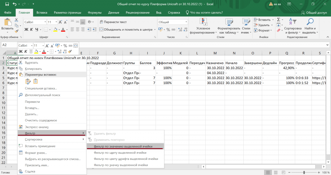Choose Фильтр по значку выделенной ячейки
Viewport: 331px width, 175px height.
click(125, 165)
